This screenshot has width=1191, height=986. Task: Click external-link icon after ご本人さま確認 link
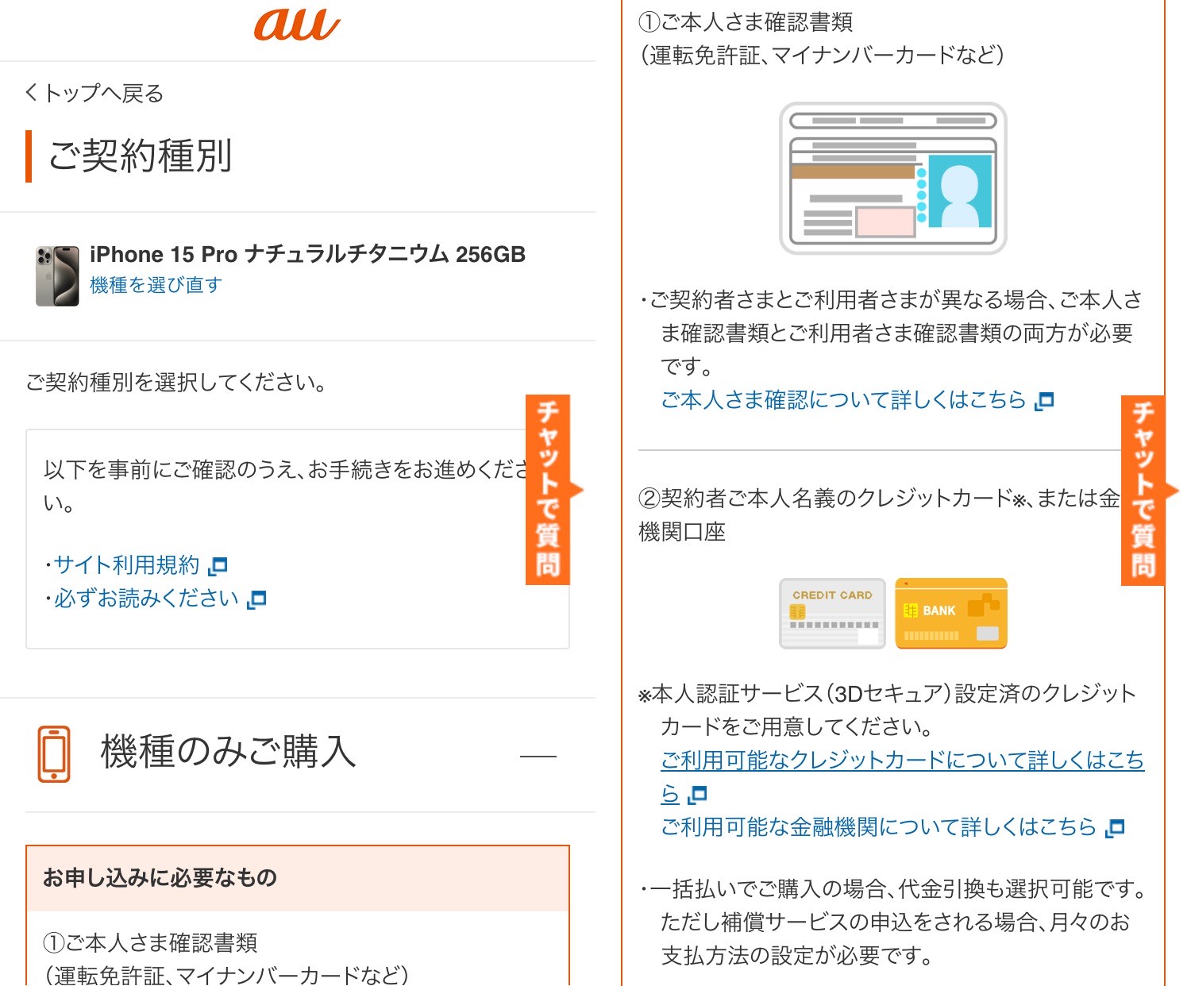coord(1045,401)
